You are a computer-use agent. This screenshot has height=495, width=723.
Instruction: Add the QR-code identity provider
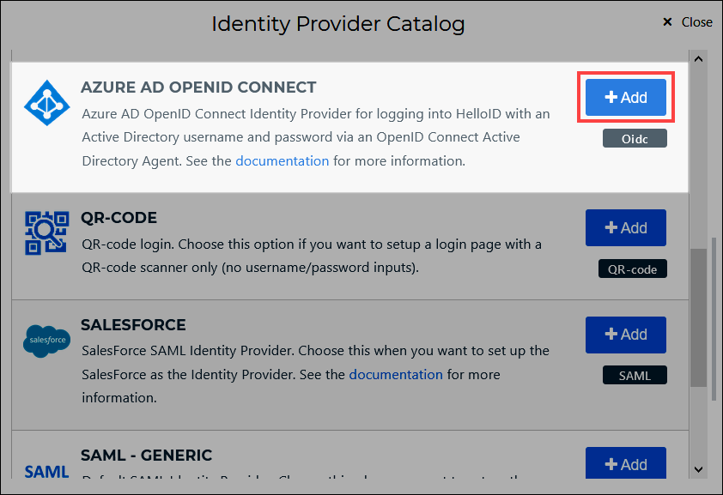coord(626,228)
